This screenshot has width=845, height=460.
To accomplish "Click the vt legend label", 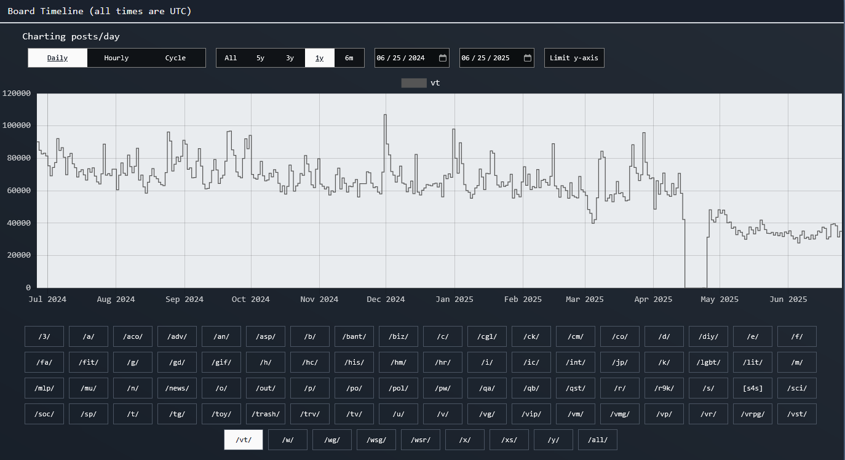I will coord(435,83).
